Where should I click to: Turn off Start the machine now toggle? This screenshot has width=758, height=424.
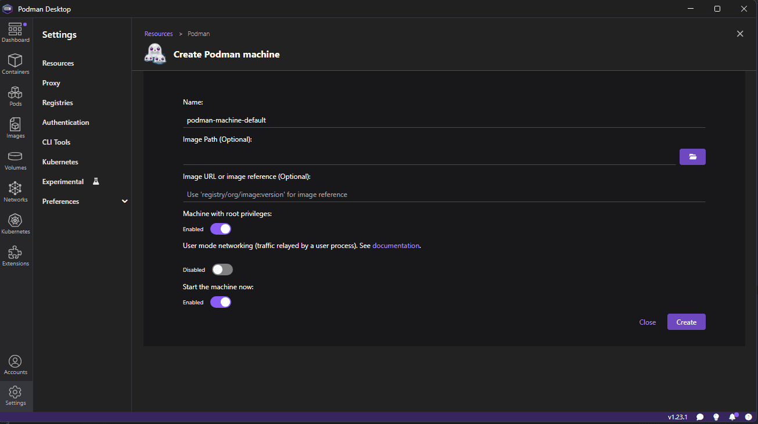221,302
